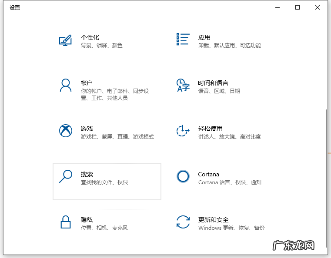Go to 个性化 settings title
The image size is (331, 258).
click(x=90, y=37)
